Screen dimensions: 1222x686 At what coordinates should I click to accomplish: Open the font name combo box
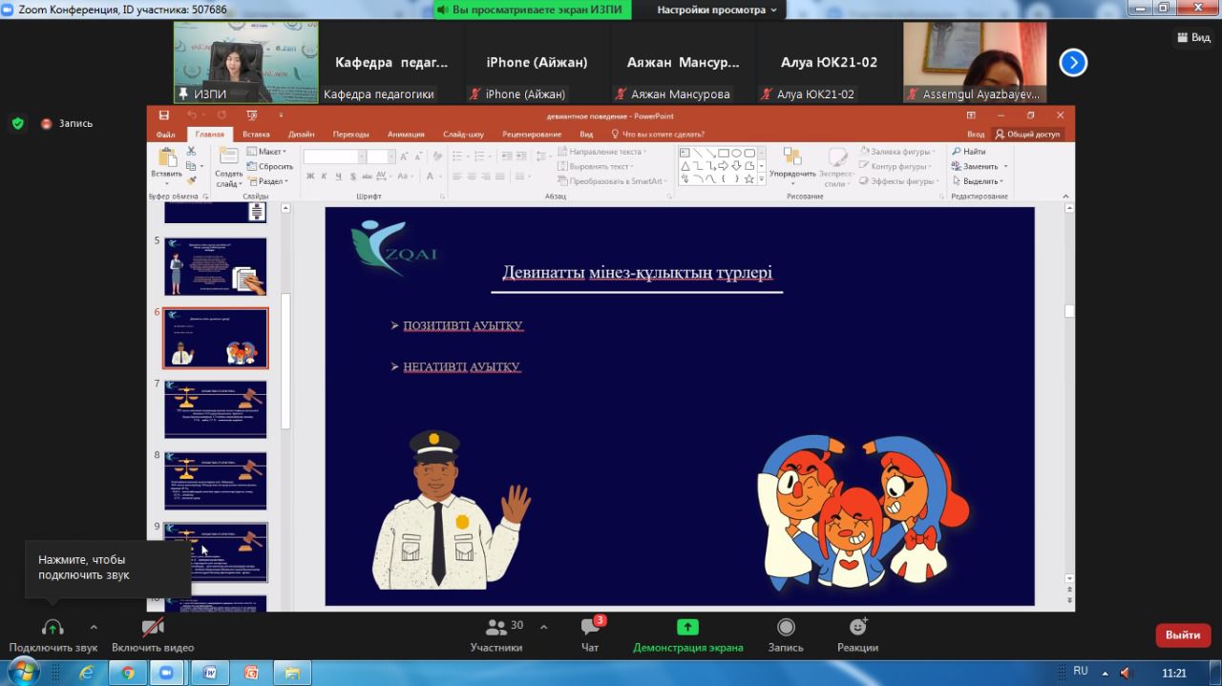334,156
